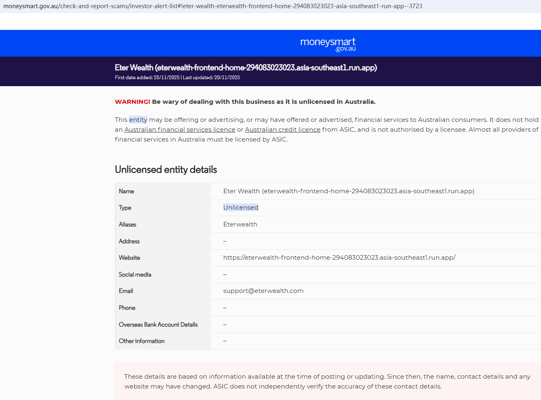
Task: Open the Australian financial services licence link
Action: pos(180,130)
